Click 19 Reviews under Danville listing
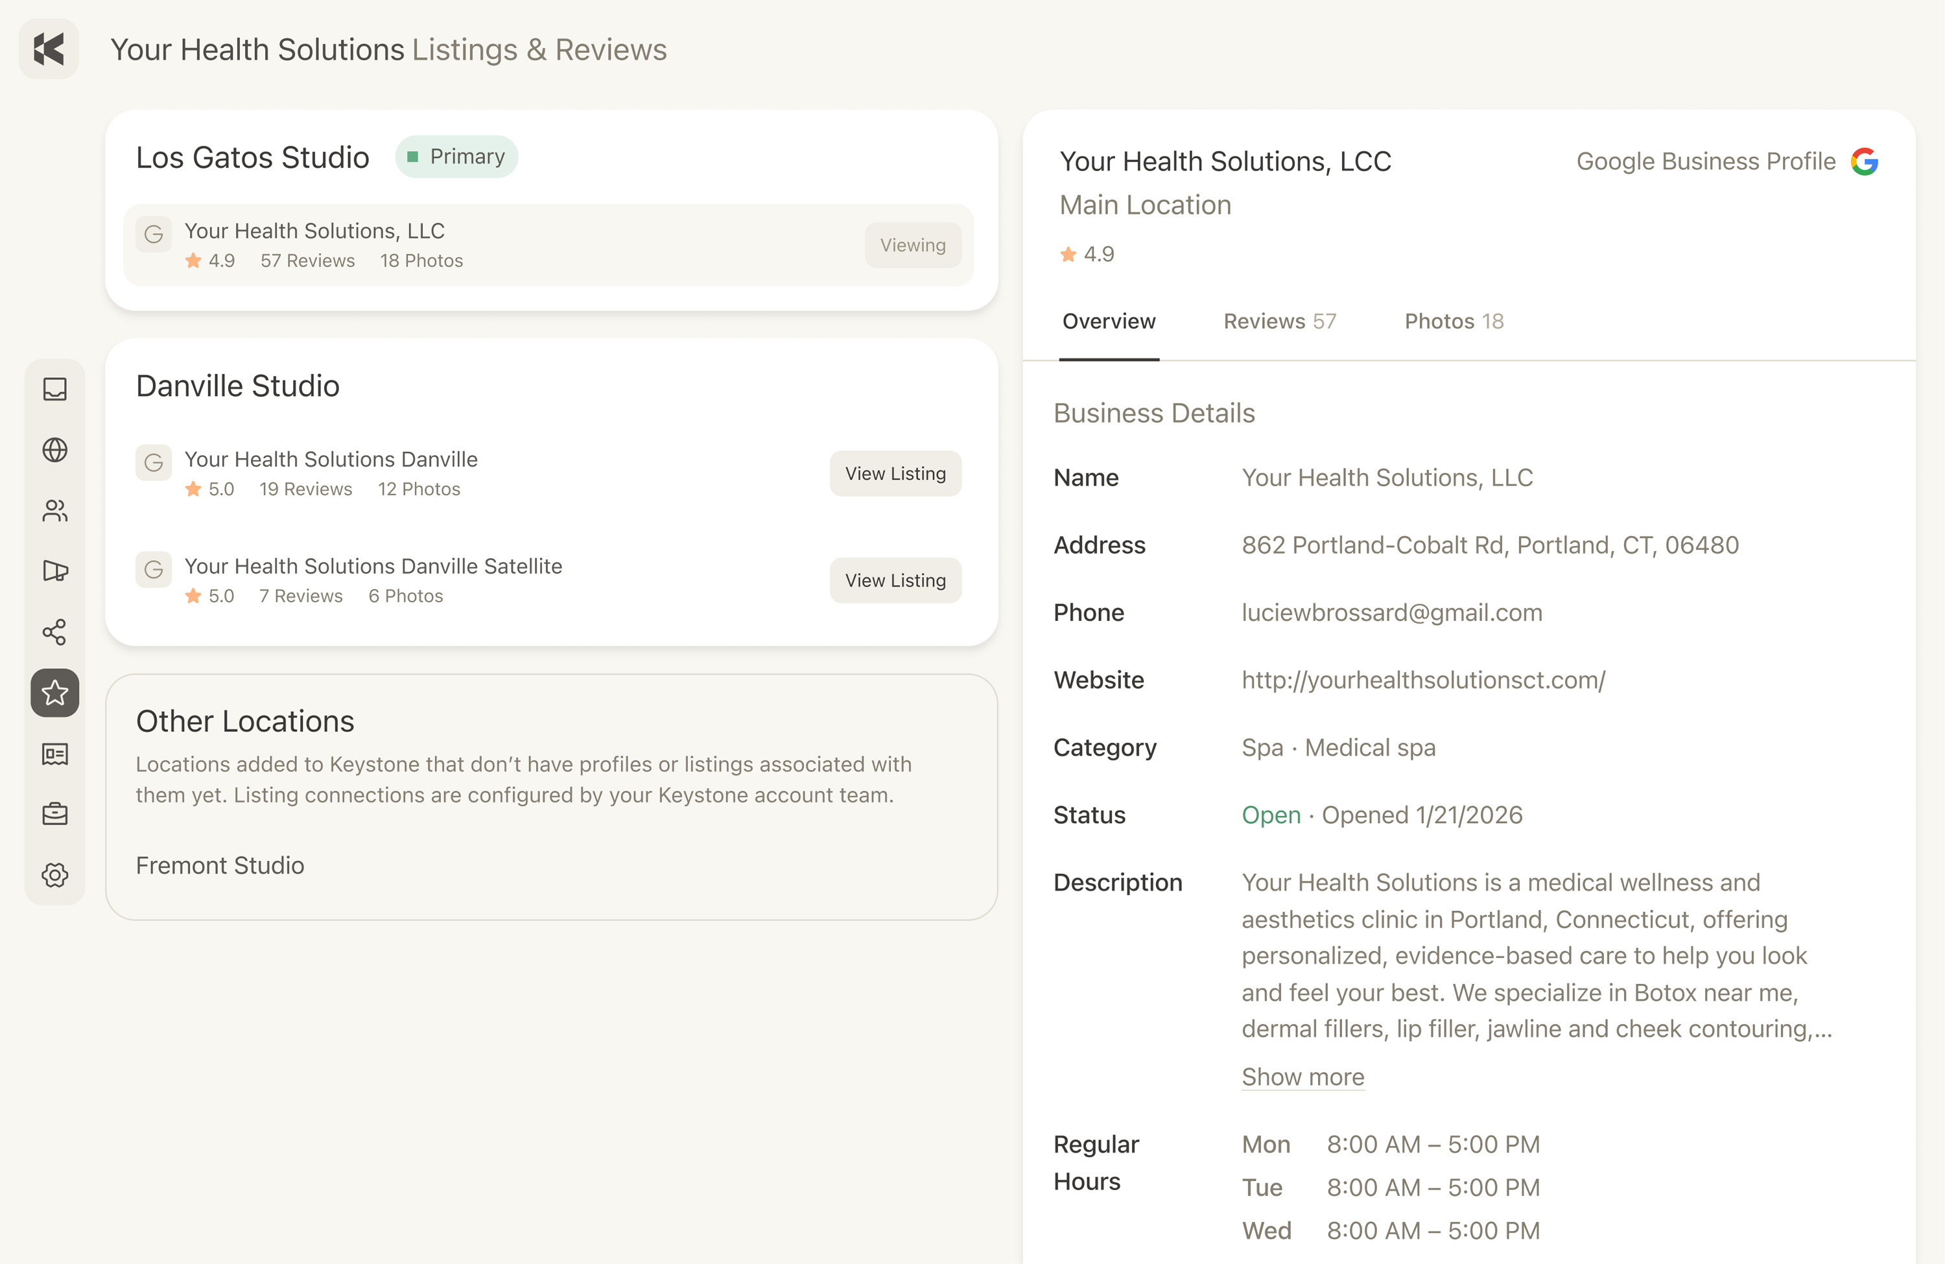Image resolution: width=1945 pixels, height=1264 pixels. [x=305, y=489]
